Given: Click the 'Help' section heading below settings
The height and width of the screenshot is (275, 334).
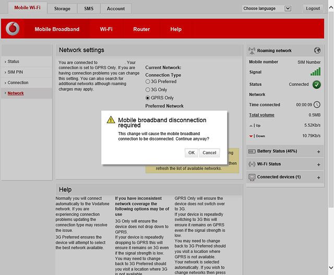Looking at the screenshot, I should (65, 189).
